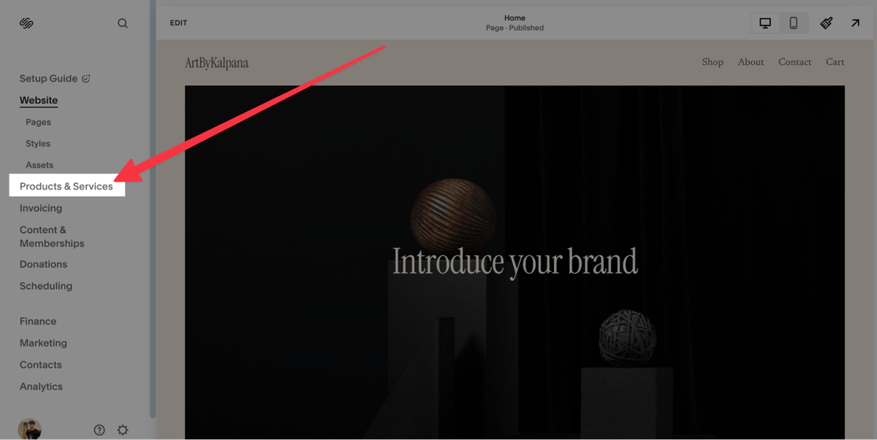The width and height of the screenshot is (877, 440).
Task: Open Cart link in site navigation
Action: pos(835,62)
